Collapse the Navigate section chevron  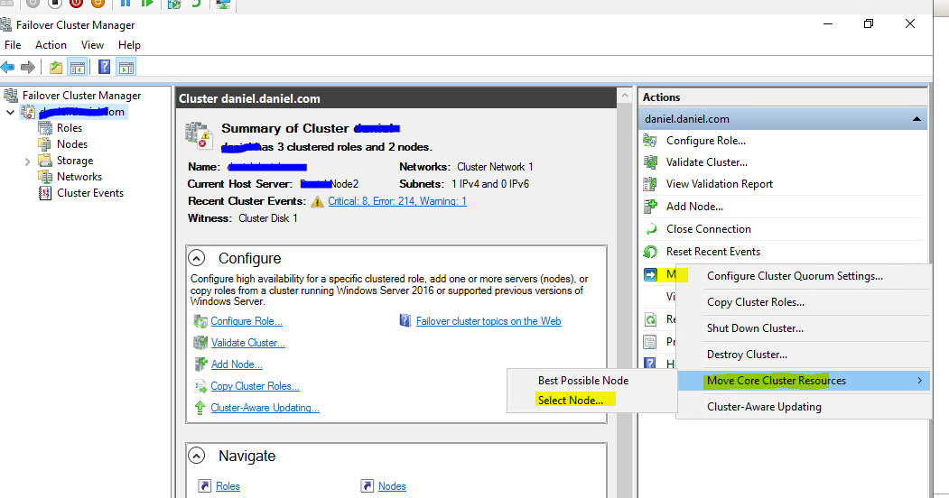[196, 456]
